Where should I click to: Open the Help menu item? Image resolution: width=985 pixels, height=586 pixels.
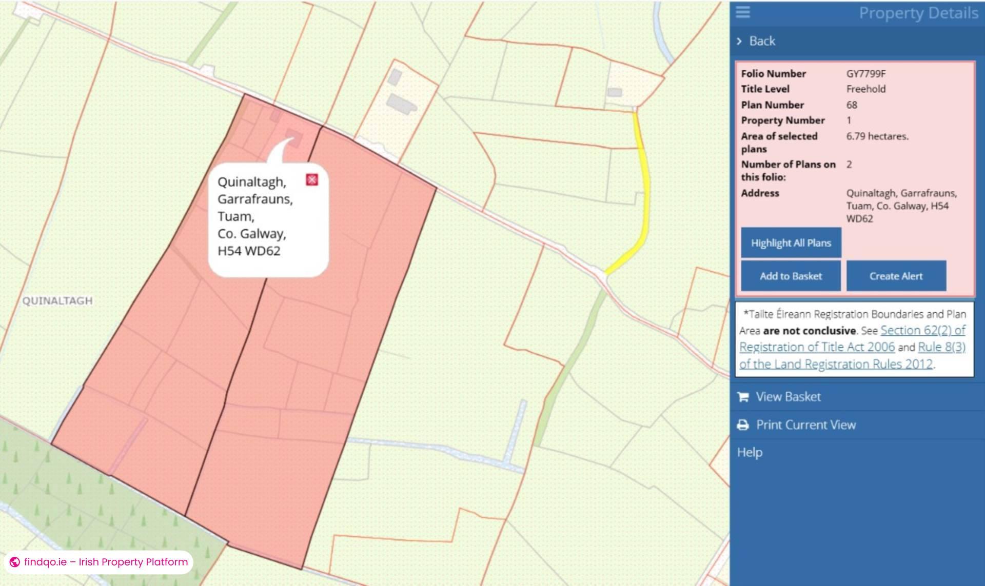[750, 452]
